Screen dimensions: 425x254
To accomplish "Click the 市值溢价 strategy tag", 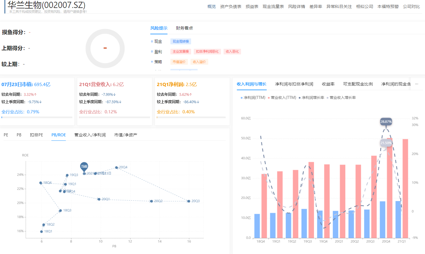I will [x=179, y=62].
